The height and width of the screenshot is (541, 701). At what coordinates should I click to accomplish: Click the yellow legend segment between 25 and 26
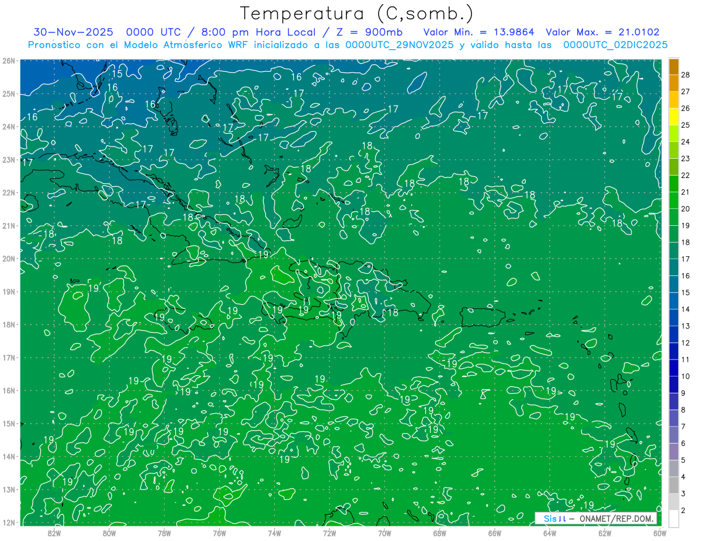[674, 117]
